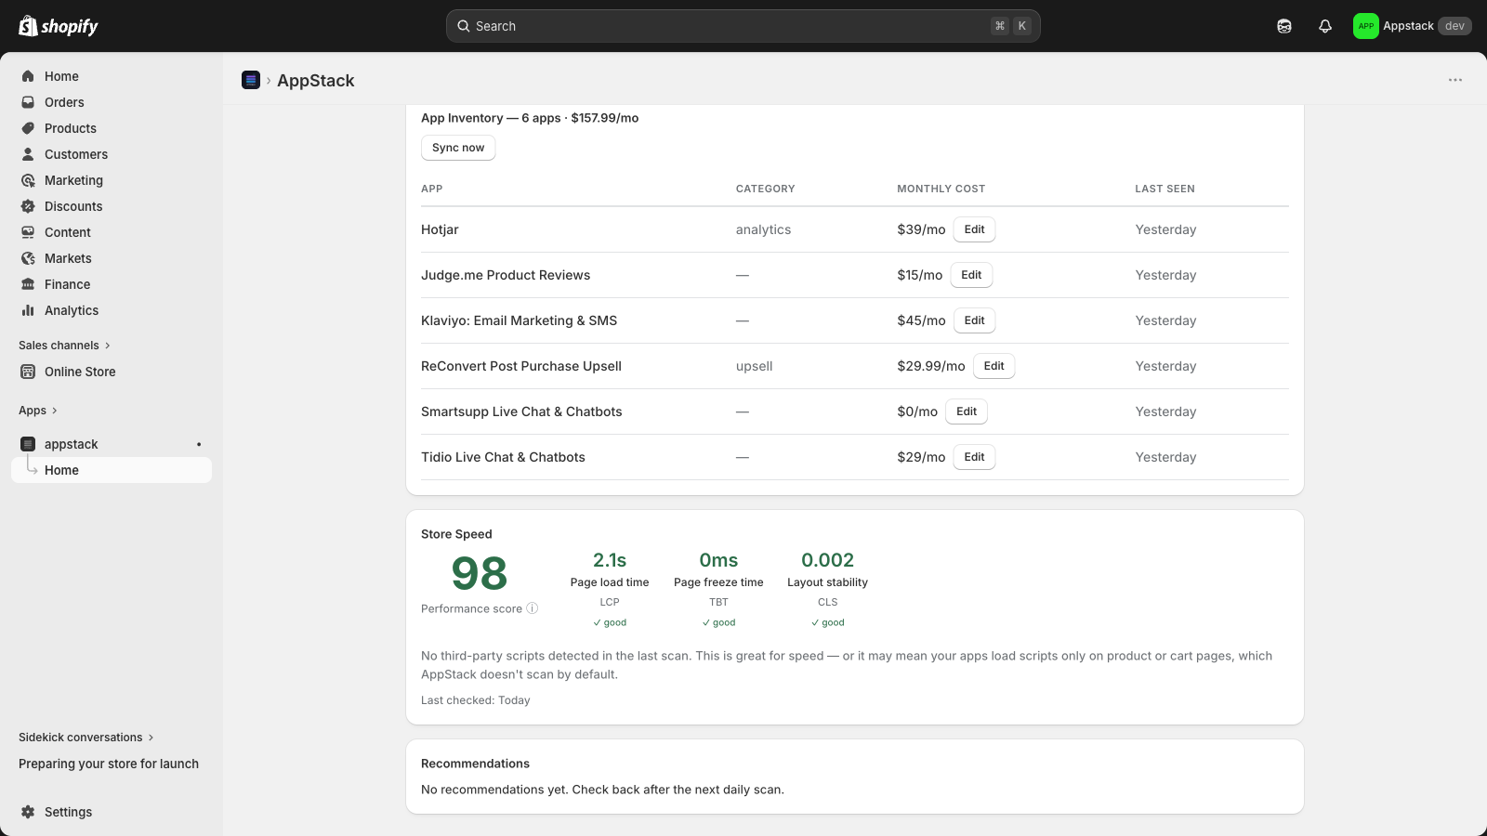Click the Products tag icon

pyautogui.click(x=28, y=128)
